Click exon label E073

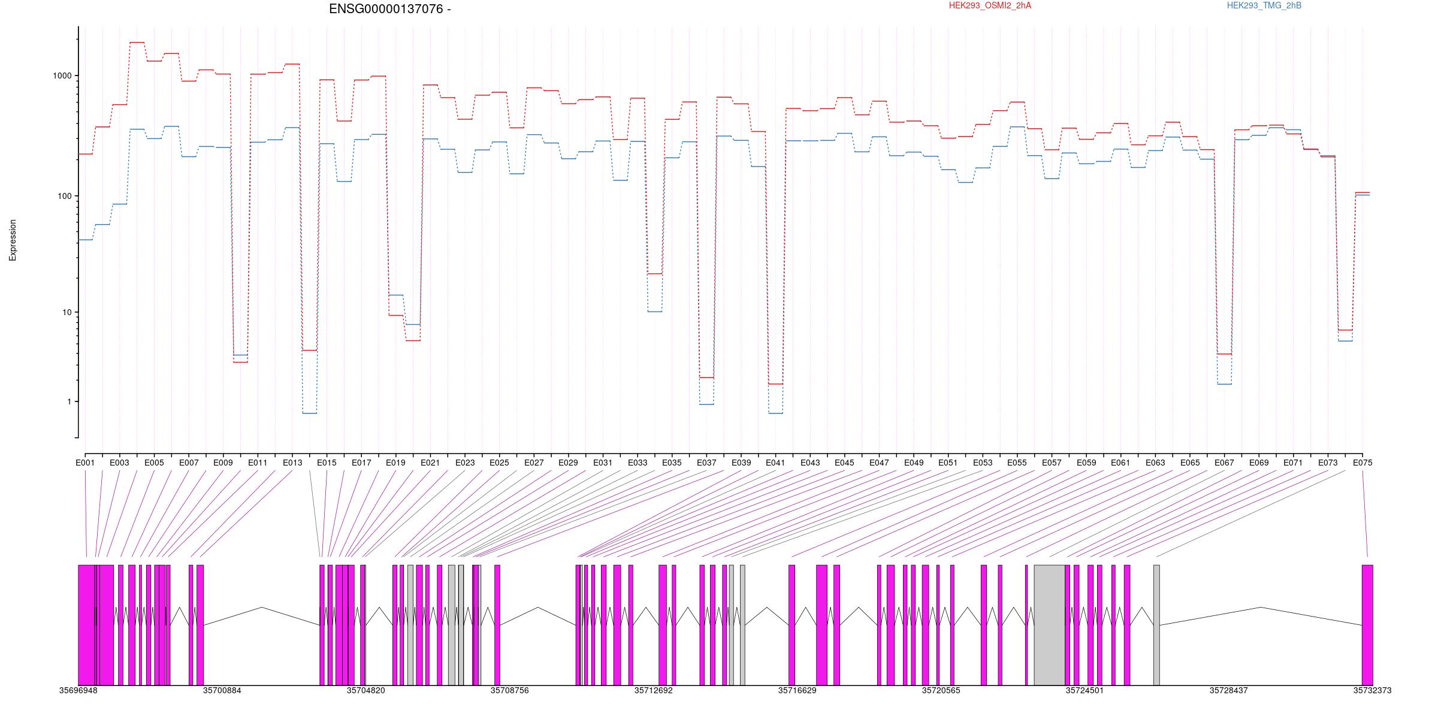(x=1328, y=463)
